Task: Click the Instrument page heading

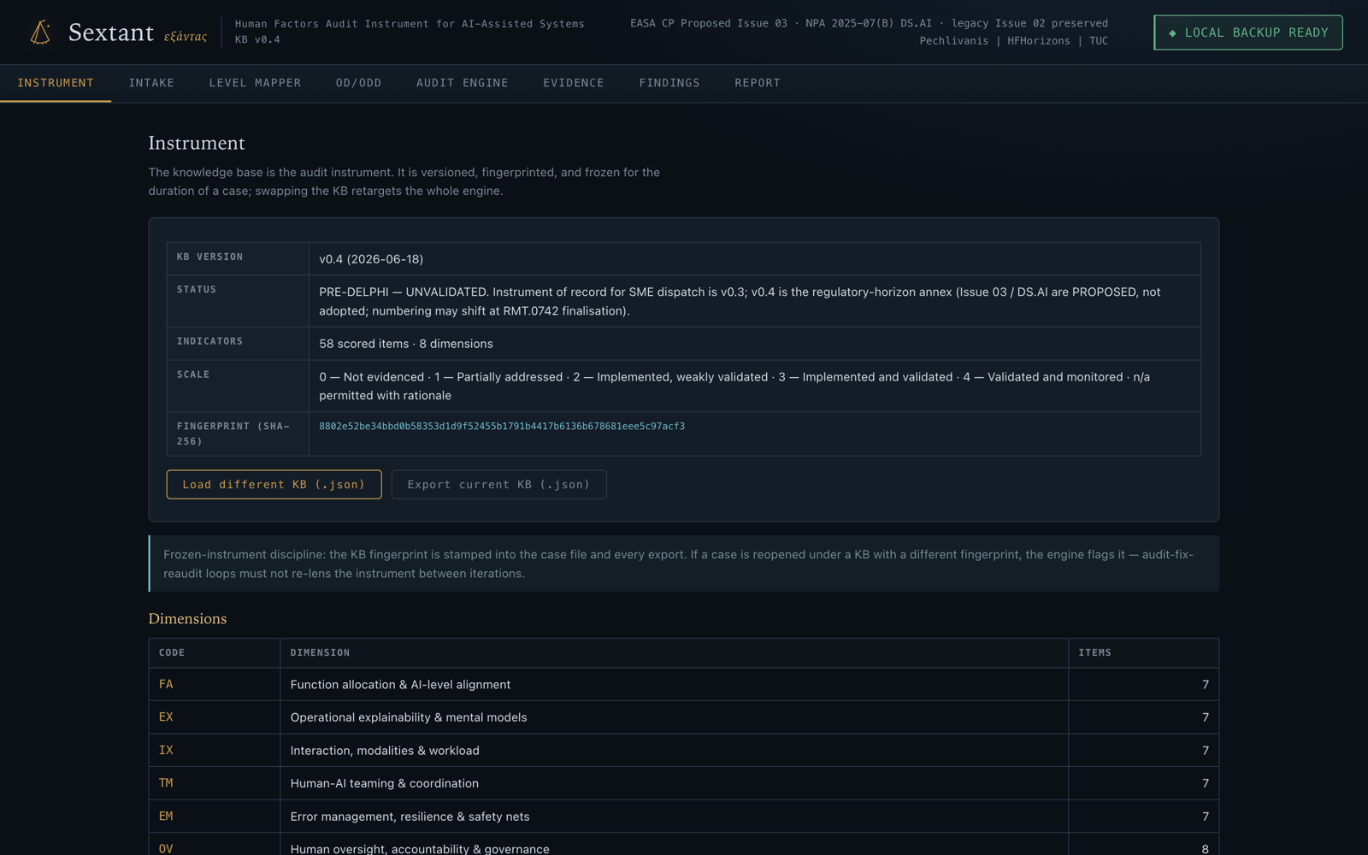Action: pos(197,143)
